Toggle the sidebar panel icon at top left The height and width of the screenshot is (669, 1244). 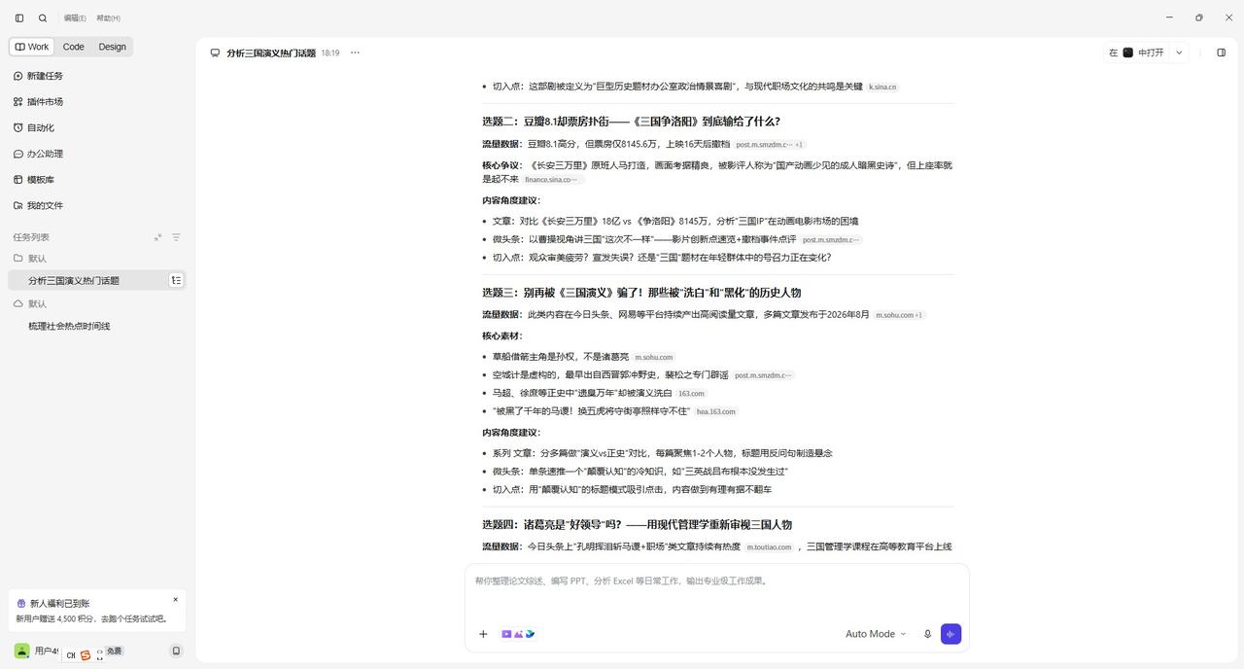(19, 18)
